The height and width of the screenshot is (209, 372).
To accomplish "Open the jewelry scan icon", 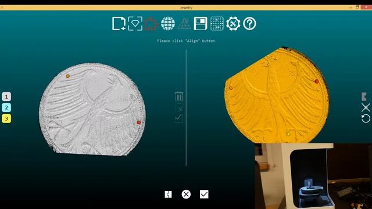I will tap(135, 23).
